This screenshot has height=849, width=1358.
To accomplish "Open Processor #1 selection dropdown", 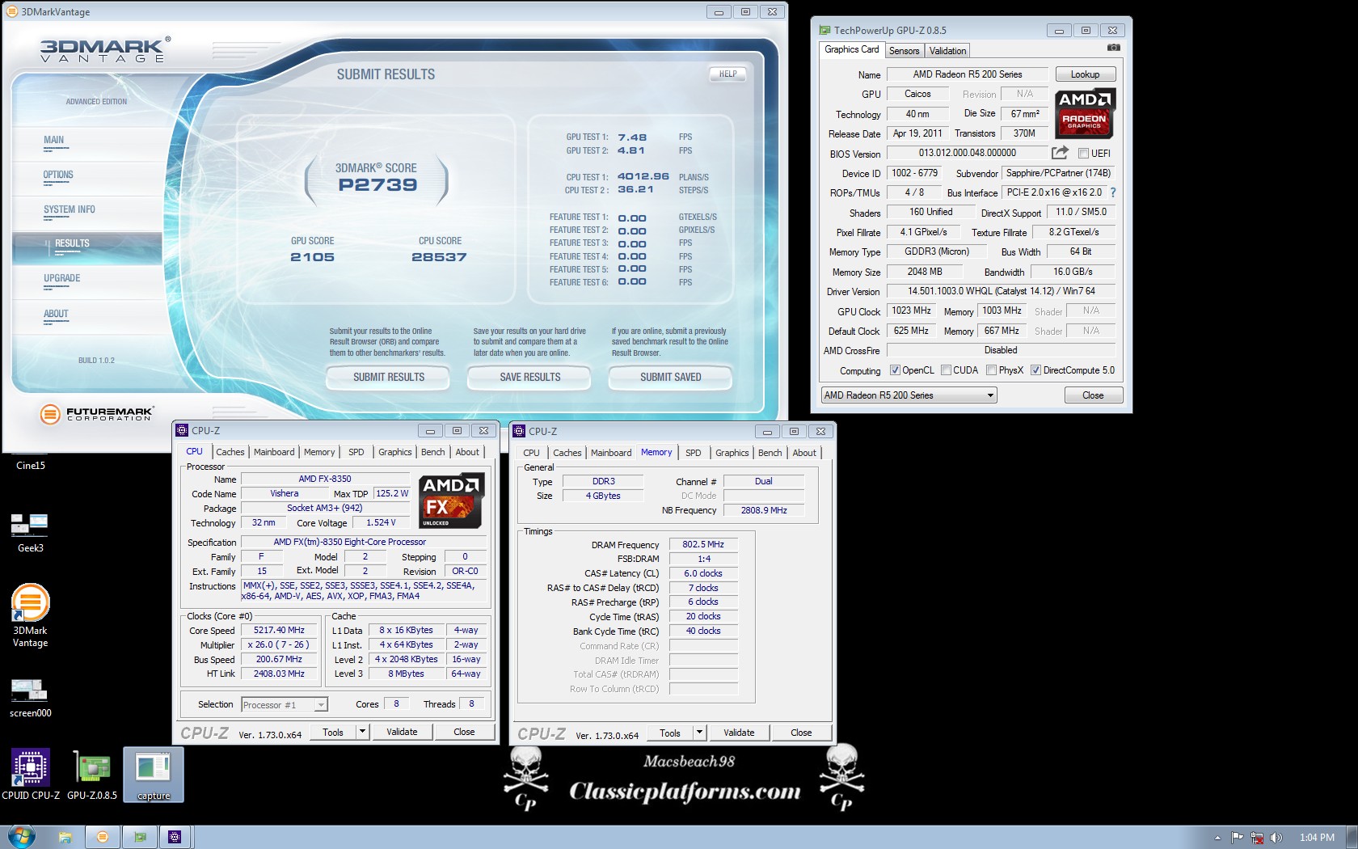I will point(284,705).
